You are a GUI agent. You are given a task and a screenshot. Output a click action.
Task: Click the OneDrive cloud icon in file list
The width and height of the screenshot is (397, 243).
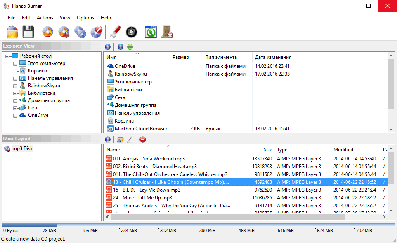point(110,66)
